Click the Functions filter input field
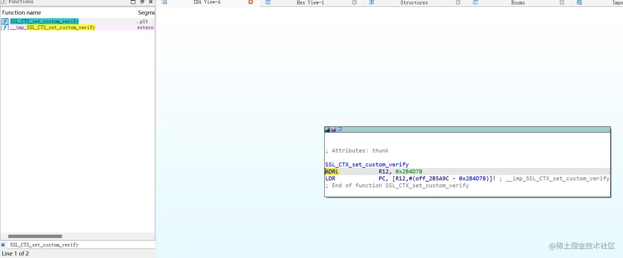The height and width of the screenshot is (258, 623). tap(82, 244)
